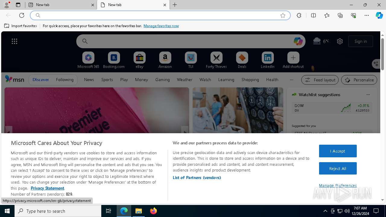Open the Weather section
The width and height of the screenshot is (386, 217).
[x=185, y=80]
